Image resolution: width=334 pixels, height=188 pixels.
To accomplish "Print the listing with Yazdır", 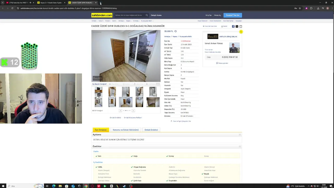I will coord(224,26).
